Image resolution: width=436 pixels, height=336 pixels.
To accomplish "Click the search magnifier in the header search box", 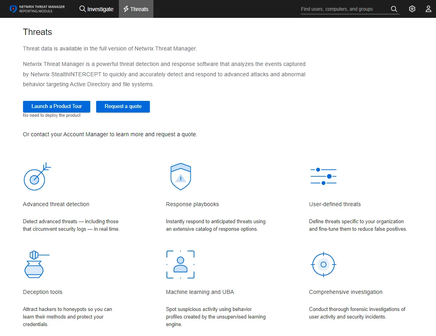I will coord(394,9).
